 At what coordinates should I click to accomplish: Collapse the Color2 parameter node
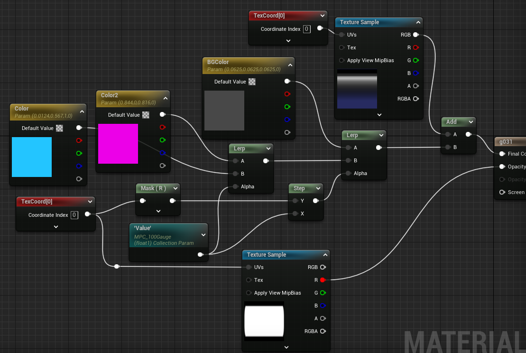(166, 98)
